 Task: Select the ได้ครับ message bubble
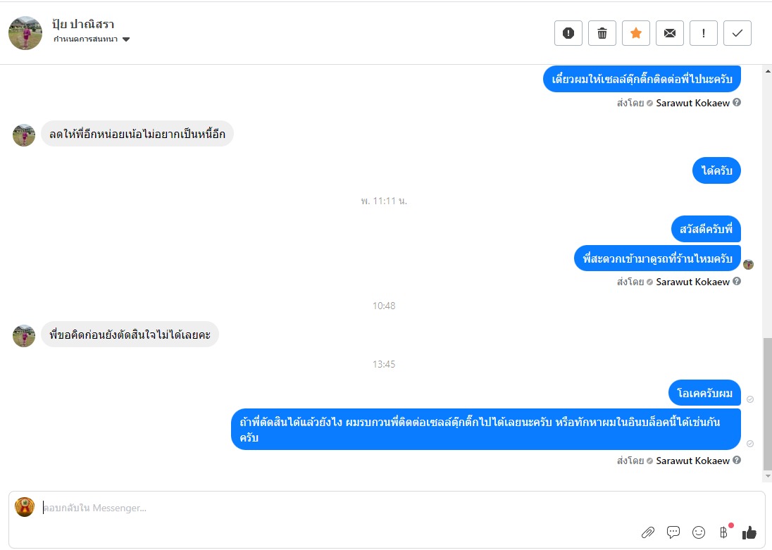tap(716, 171)
